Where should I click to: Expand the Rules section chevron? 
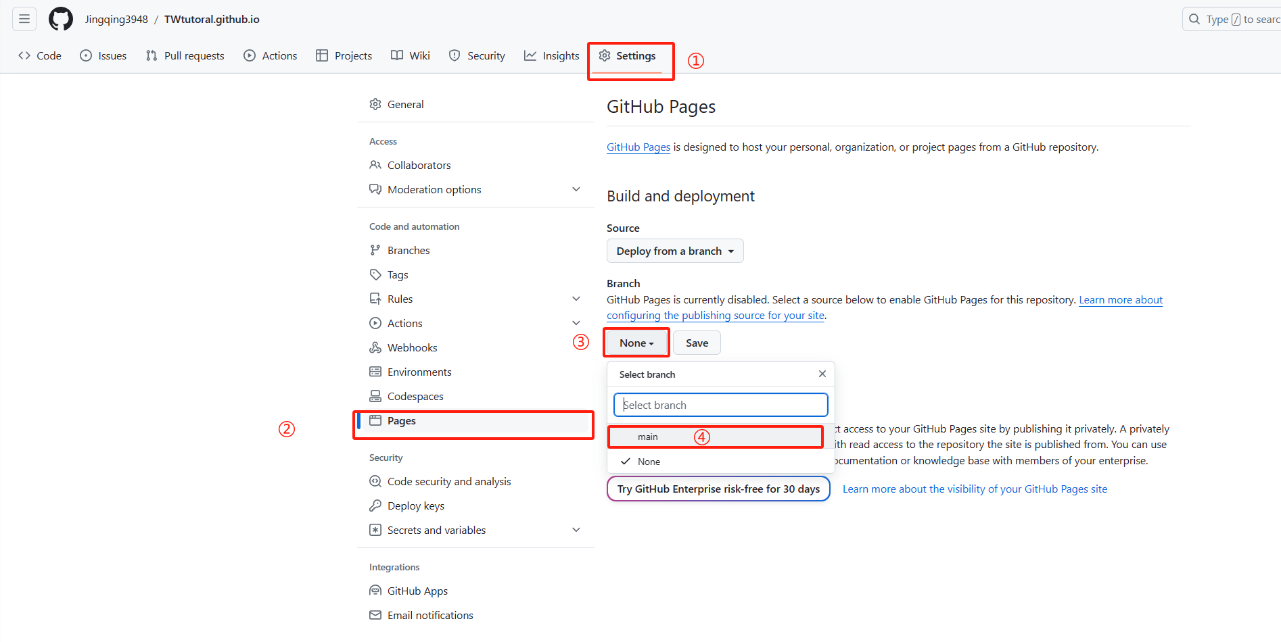click(x=576, y=299)
